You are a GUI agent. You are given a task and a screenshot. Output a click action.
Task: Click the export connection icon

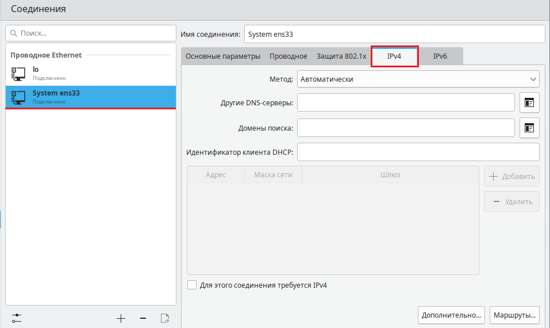pyautogui.click(x=165, y=318)
